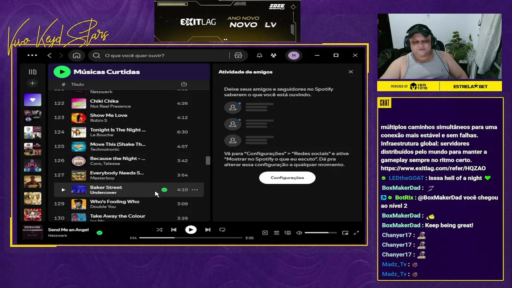Open the Browse icon beside search

pyautogui.click(x=238, y=55)
